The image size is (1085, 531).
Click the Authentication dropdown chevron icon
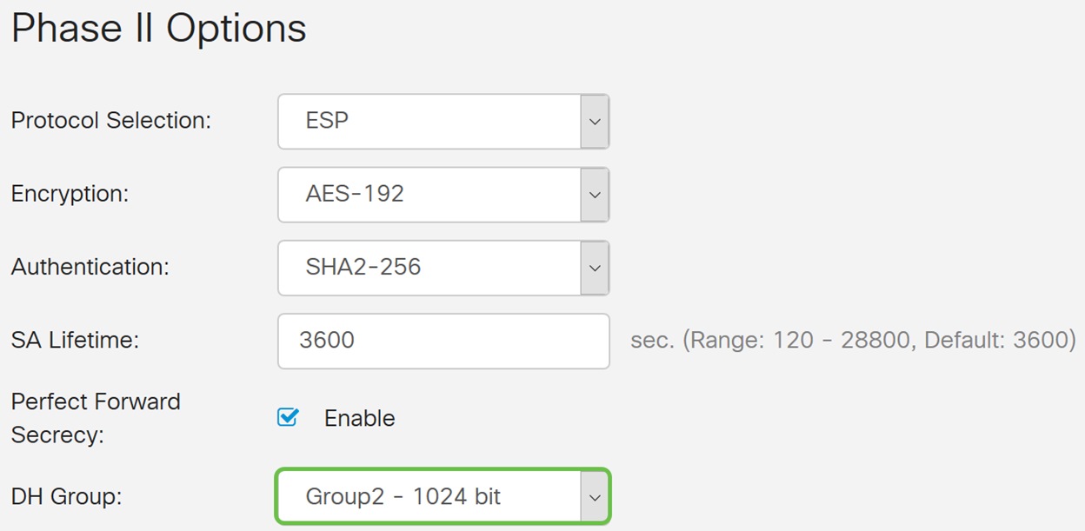tap(595, 267)
